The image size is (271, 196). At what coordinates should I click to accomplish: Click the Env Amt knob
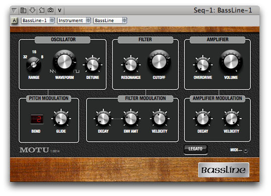tap(131, 119)
